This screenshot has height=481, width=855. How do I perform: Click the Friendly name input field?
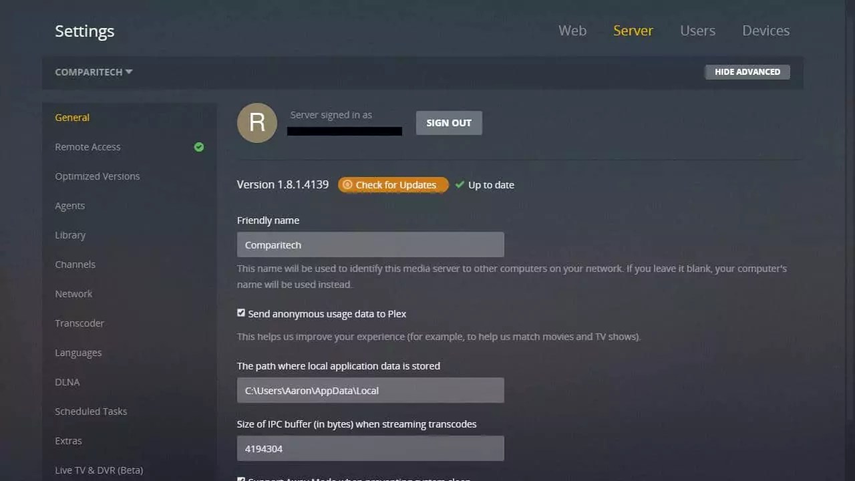click(370, 245)
